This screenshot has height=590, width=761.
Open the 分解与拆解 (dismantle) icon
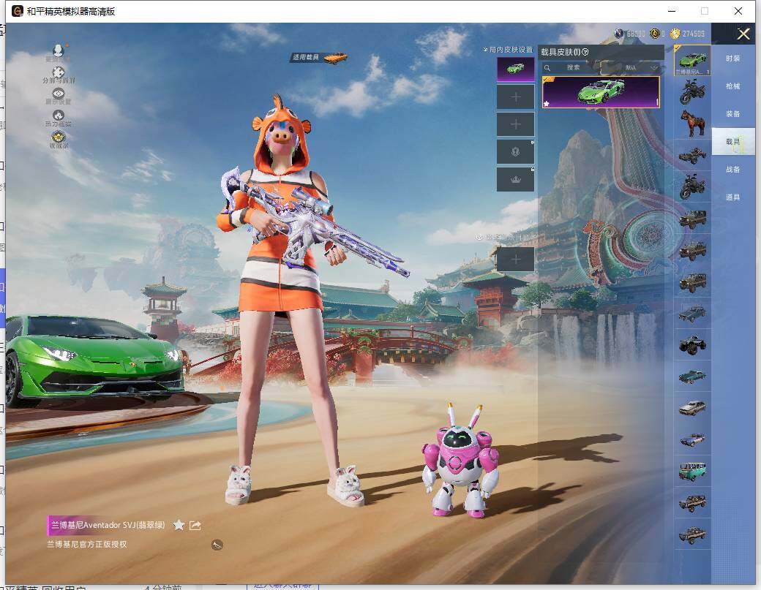[x=59, y=73]
